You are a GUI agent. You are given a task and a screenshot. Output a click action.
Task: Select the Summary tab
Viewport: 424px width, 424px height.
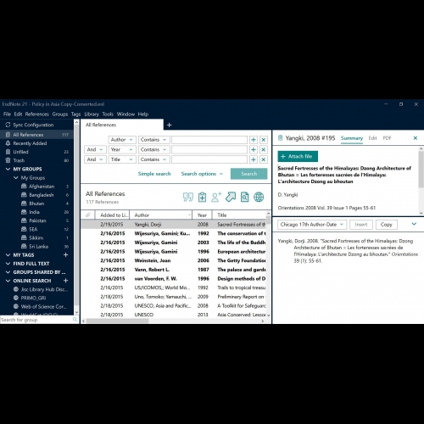(x=352, y=138)
